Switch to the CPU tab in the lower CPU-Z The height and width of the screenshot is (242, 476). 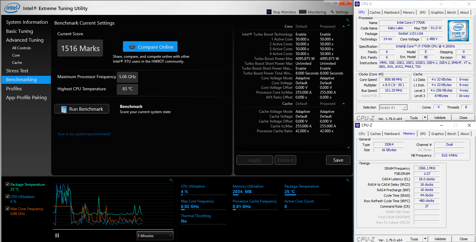coord(362,134)
